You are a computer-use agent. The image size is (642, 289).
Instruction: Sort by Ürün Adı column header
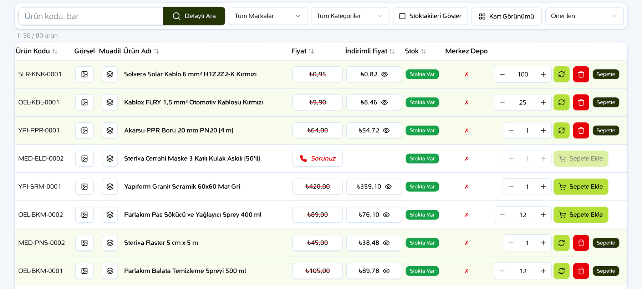coord(141,51)
